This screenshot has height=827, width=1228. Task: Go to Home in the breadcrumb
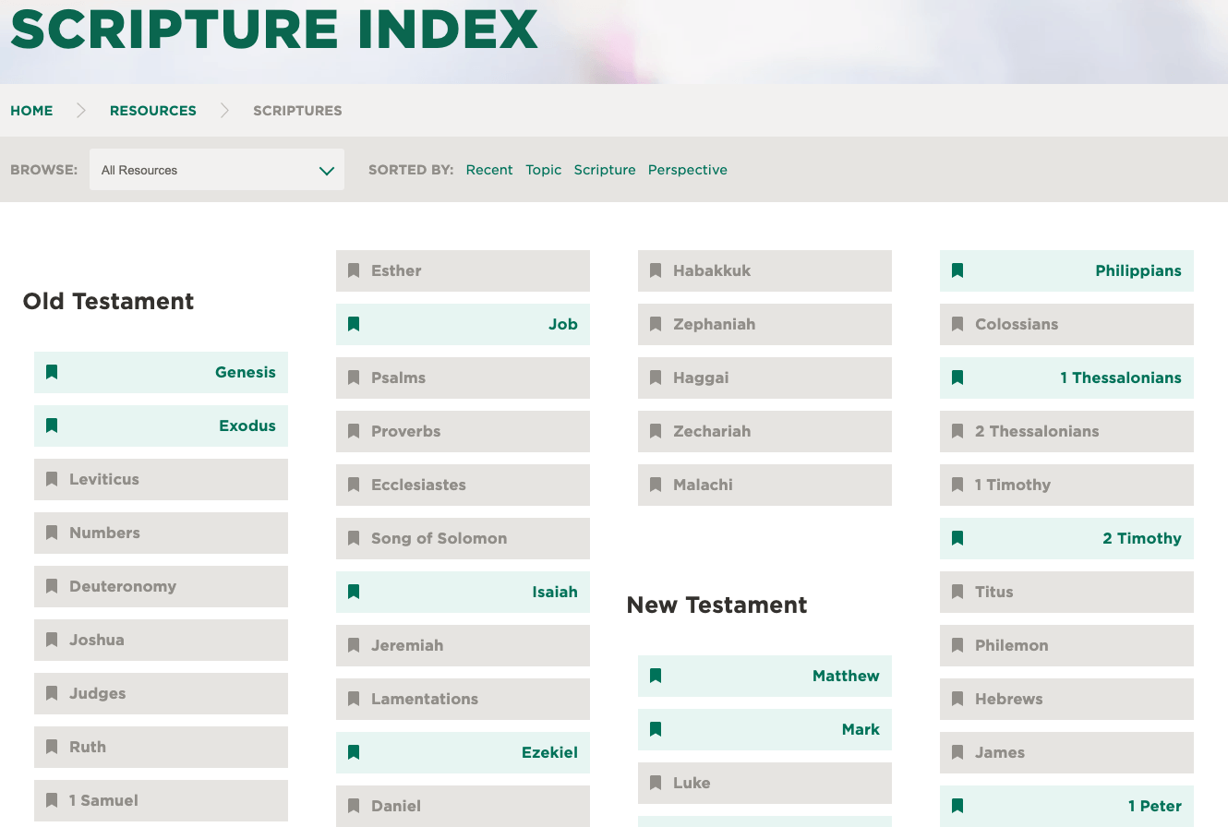point(31,111)
